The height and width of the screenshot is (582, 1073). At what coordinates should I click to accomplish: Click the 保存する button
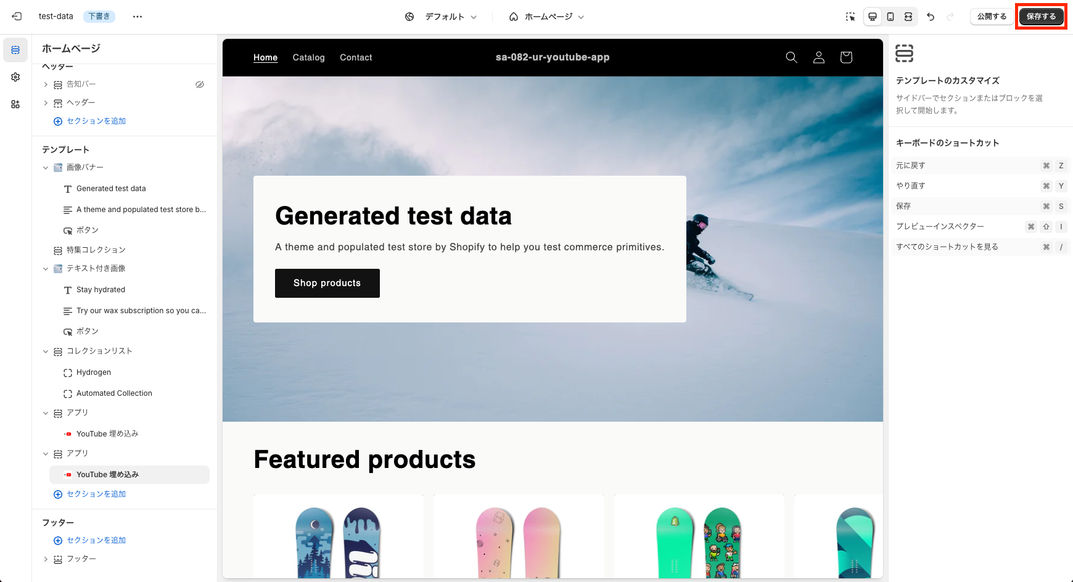pyautogui.click(x=1041, y=17)
